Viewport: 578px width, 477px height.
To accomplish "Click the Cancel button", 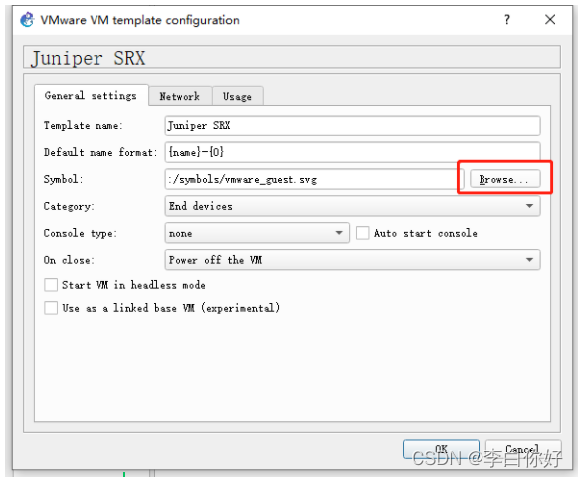I will (x=523, y=449).
